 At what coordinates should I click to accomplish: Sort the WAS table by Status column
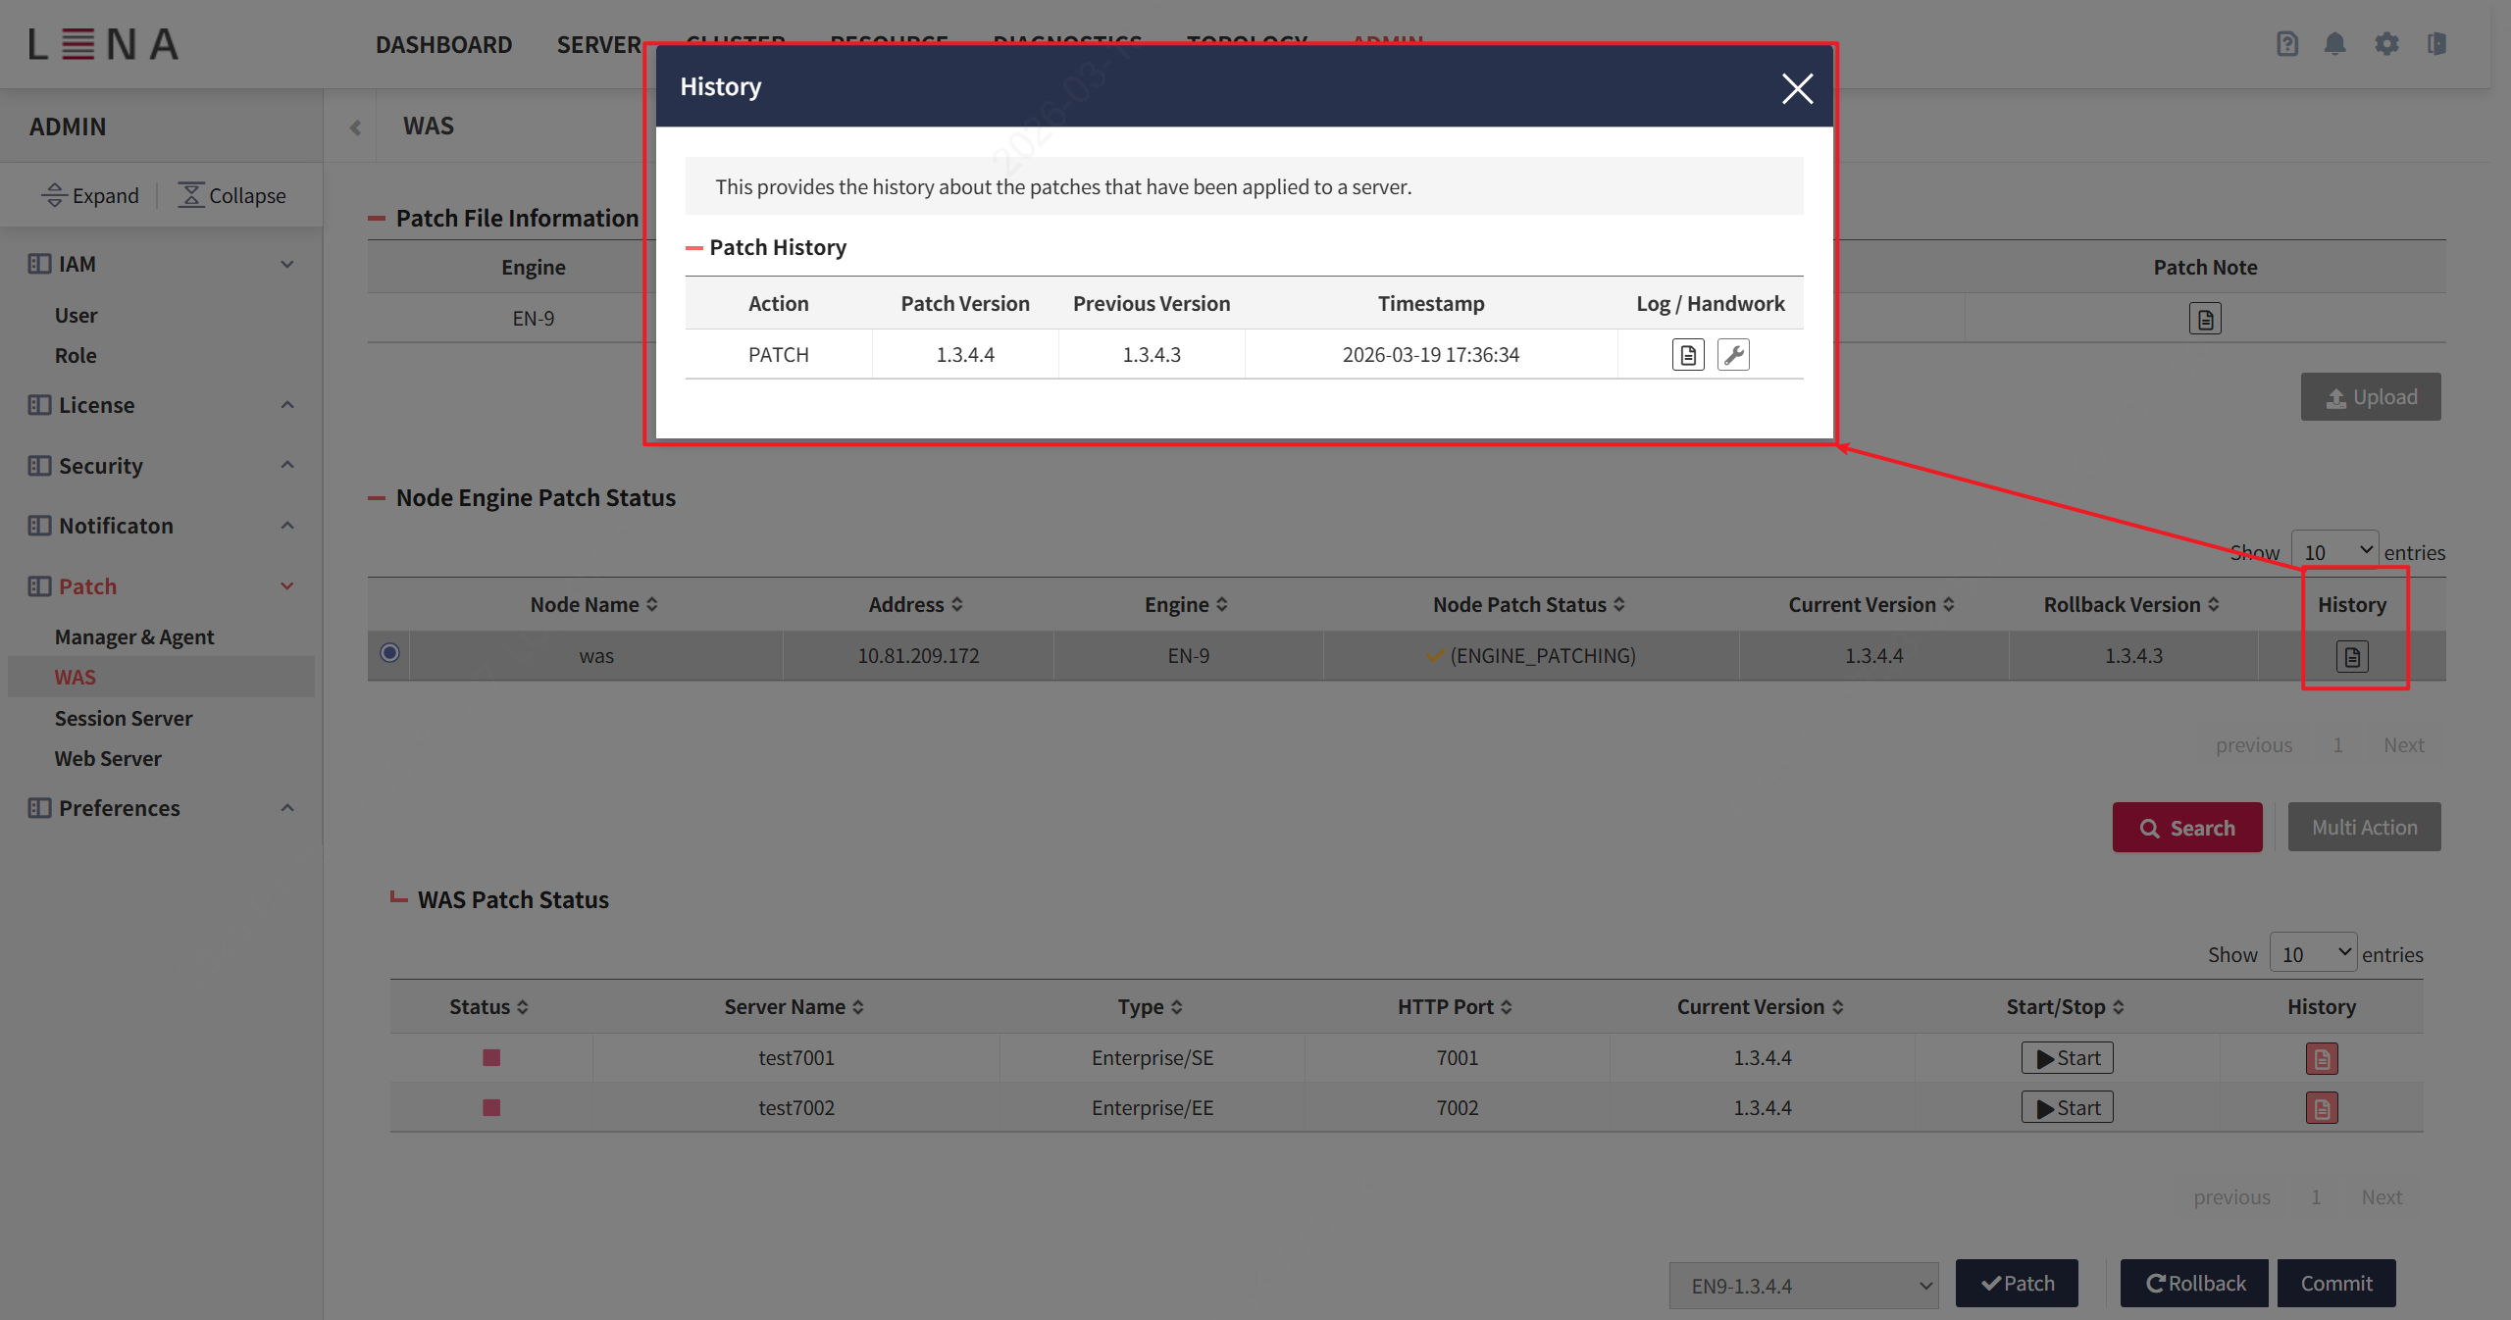tap(488, 1007)
